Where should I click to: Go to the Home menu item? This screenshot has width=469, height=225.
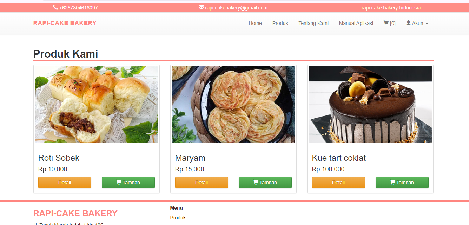pyautogui.click(x=255, y=23)
